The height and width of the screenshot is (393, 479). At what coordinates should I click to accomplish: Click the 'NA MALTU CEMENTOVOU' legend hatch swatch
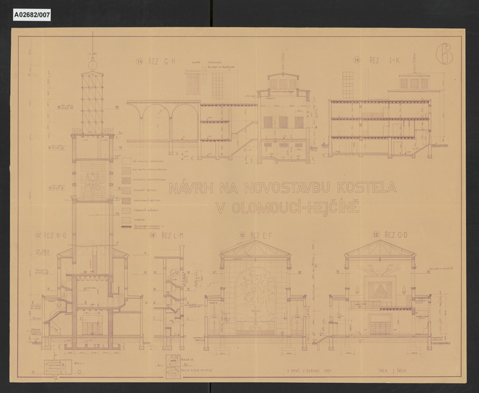(126, 180)
